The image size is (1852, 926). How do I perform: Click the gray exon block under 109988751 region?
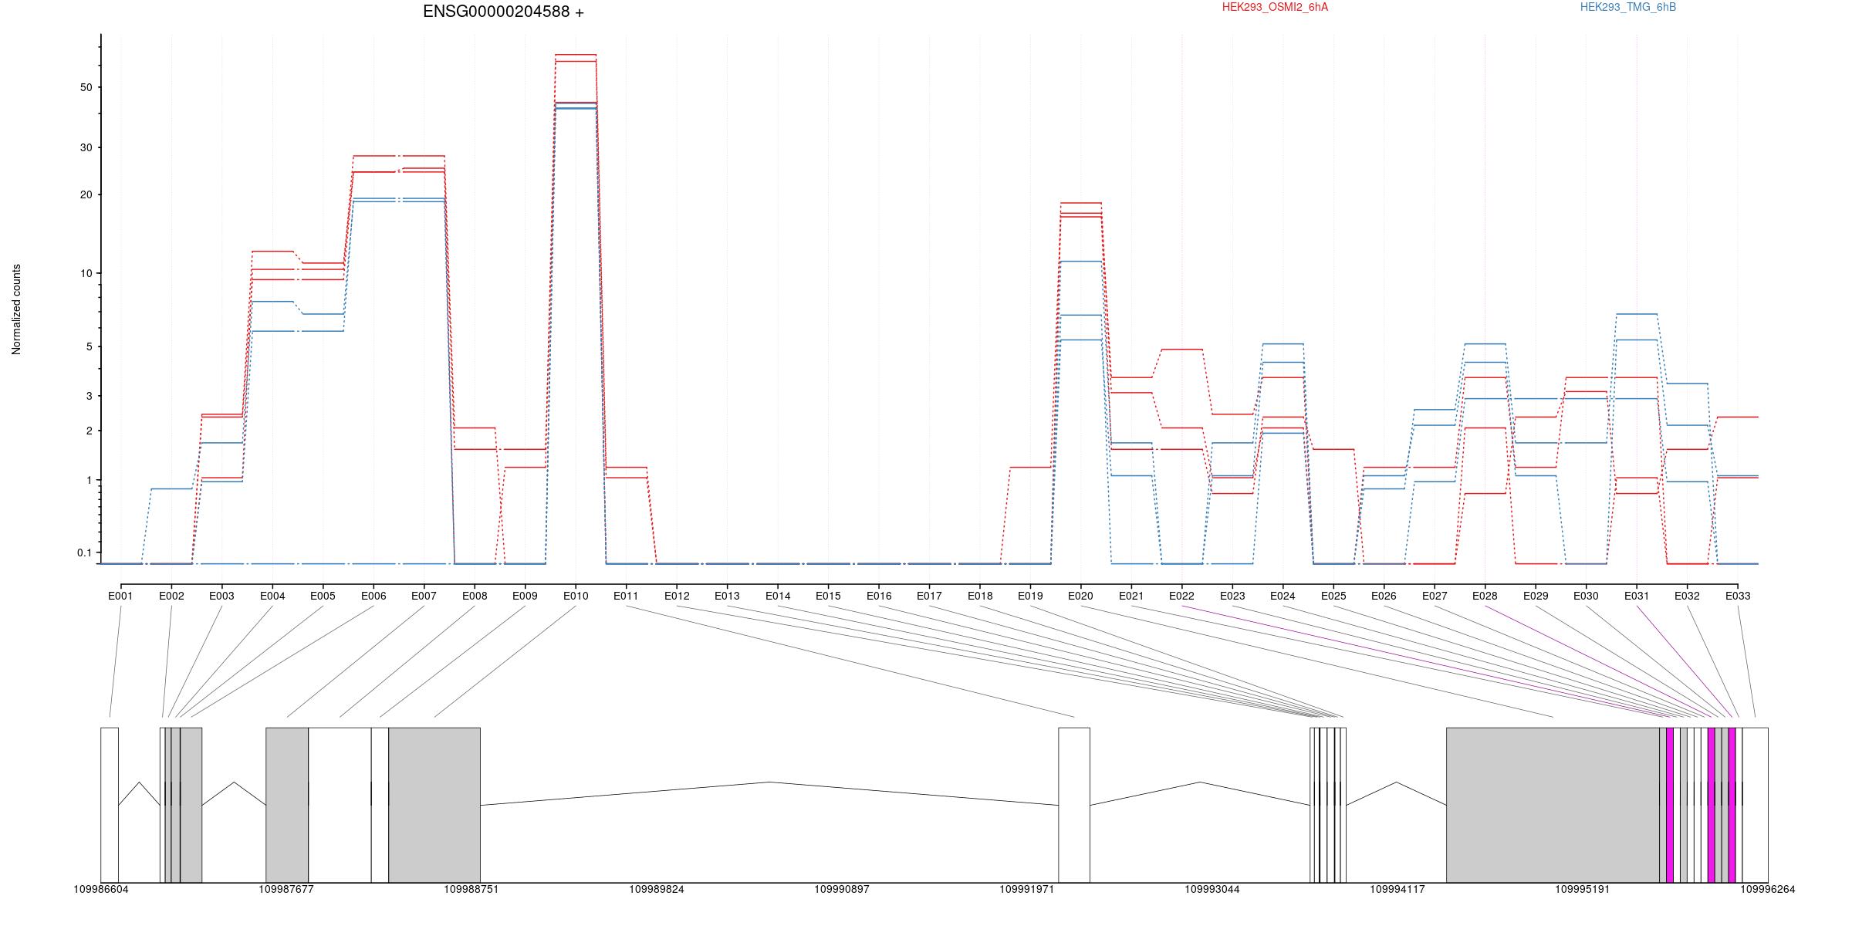[434, 805]
